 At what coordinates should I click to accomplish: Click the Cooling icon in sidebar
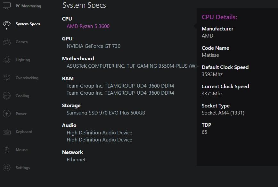pos(7,96)
